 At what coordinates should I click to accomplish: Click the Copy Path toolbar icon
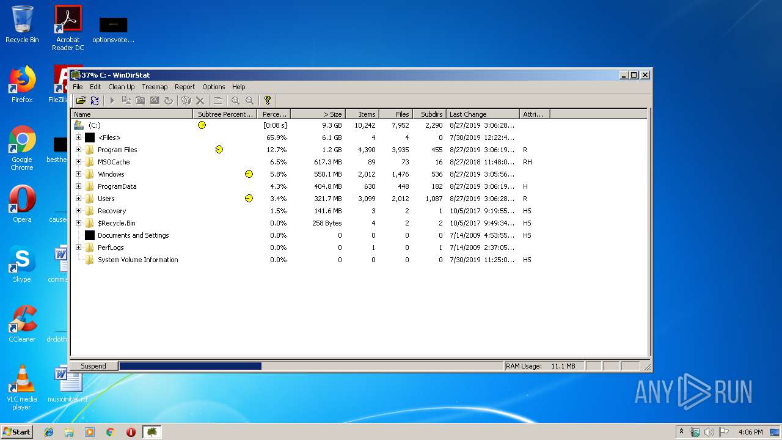[x=126, y=100]
